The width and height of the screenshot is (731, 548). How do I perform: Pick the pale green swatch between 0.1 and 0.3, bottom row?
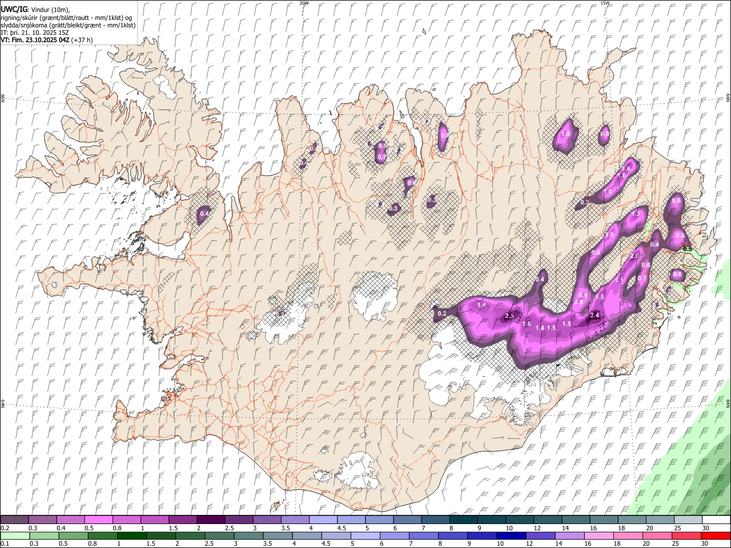point(15,536)
